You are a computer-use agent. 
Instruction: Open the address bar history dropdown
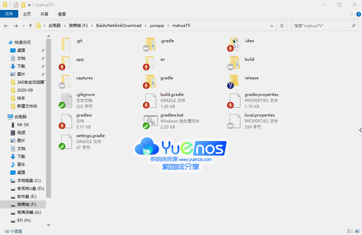coord(271,26)
